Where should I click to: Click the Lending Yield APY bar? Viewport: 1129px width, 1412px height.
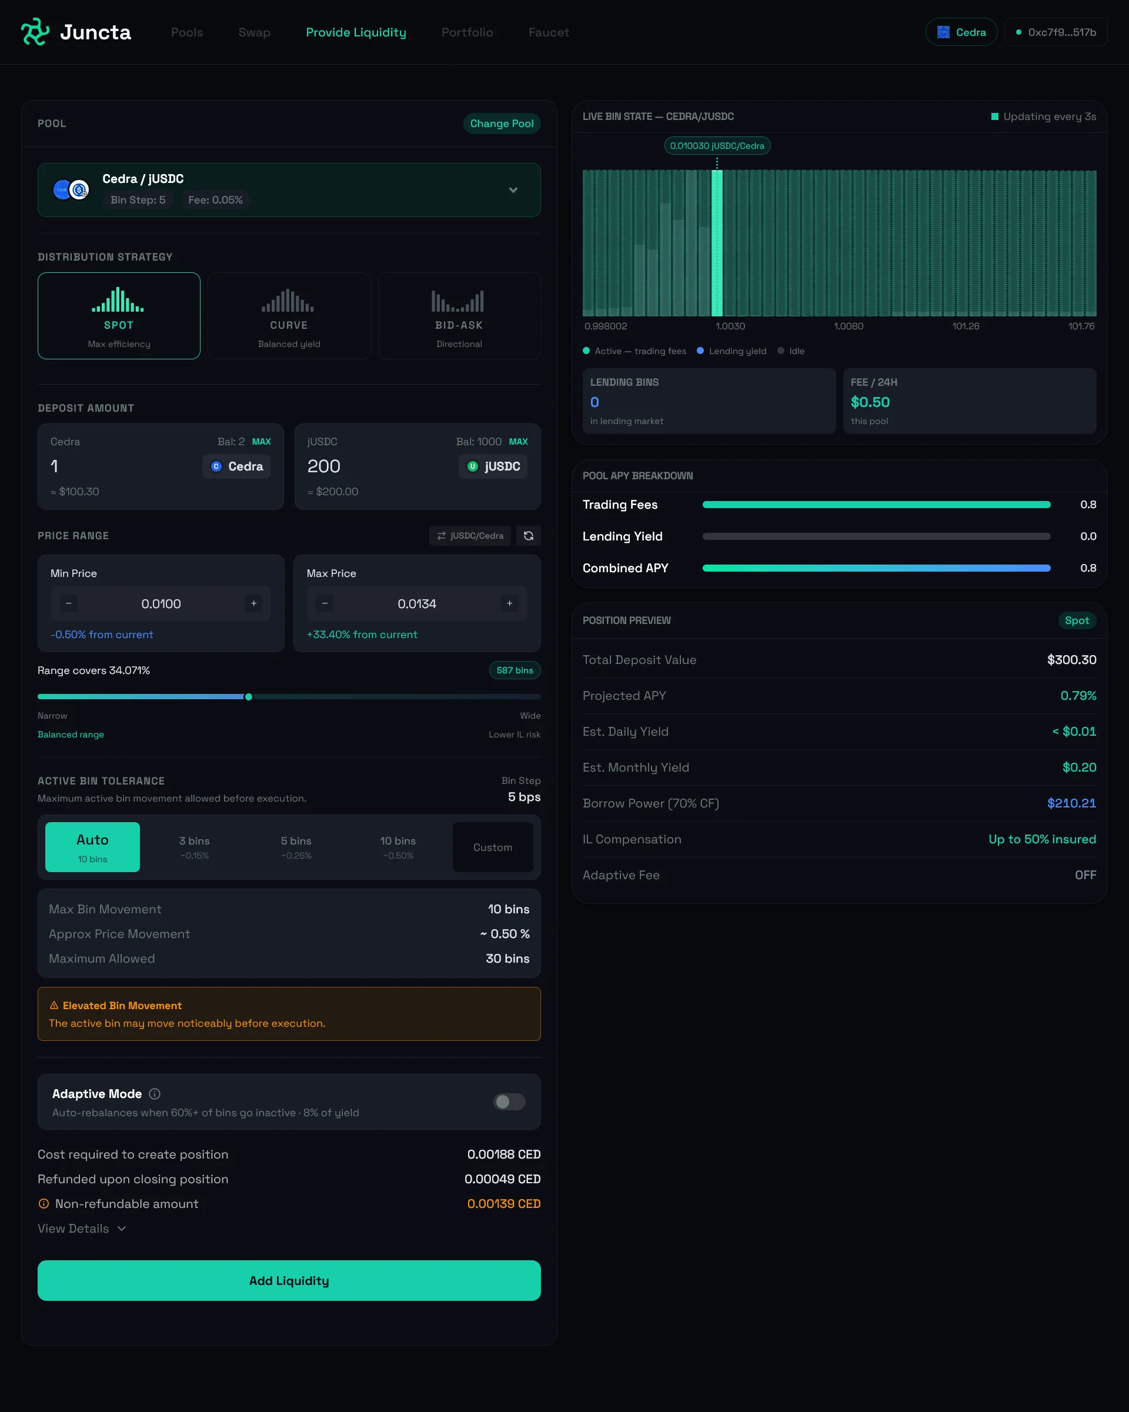(876, 536)
